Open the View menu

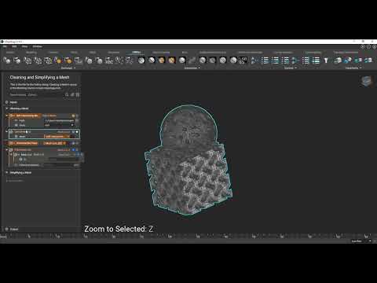click(x=25, y=46)
